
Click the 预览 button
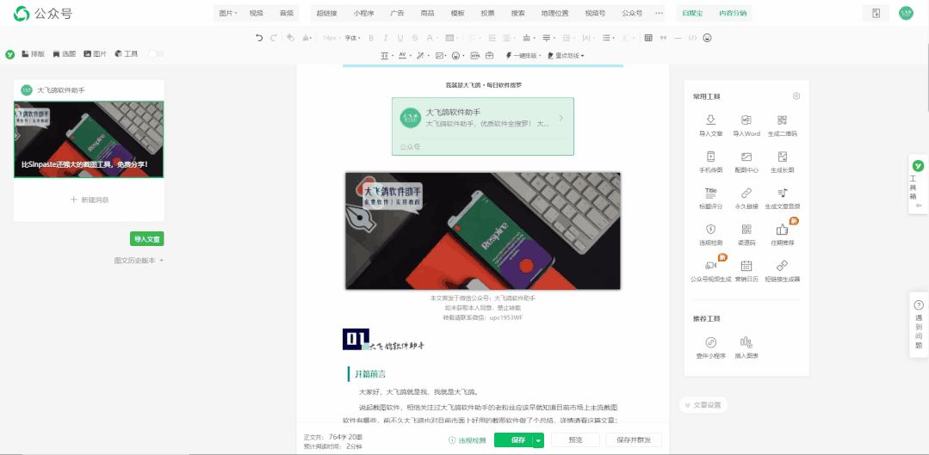(574, 440)
